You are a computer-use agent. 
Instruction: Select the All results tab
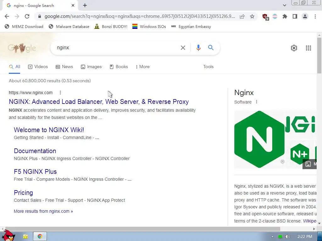click(x=14, y=67)
